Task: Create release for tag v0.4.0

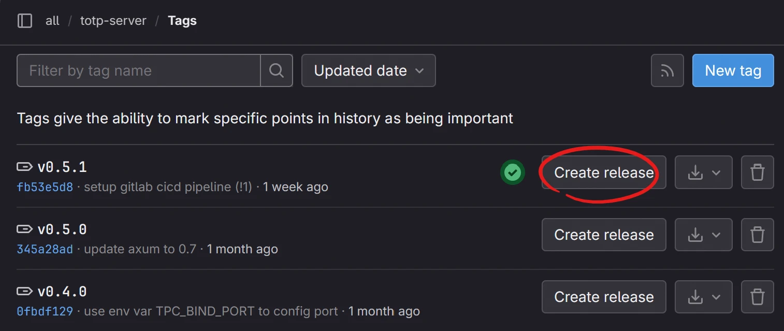Action: click(x=604, y=297)
